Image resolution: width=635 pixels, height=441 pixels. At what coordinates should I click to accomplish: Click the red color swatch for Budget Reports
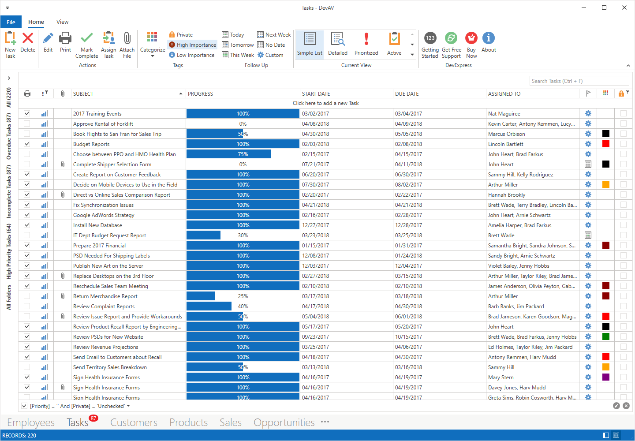(605, 143)
